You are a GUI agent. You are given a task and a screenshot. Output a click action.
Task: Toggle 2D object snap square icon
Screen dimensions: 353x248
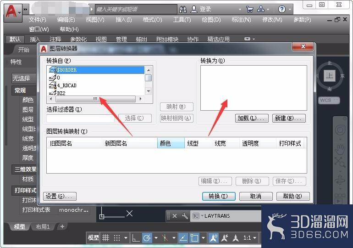(194, 238)
